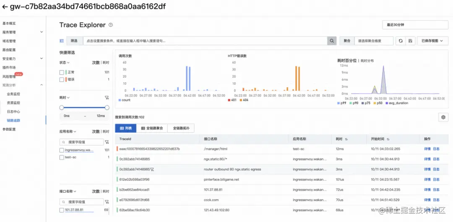The height and width of the screenshot is (222, 453).
Task: Toggle the 404 legend entry
Action: (244, 100)
